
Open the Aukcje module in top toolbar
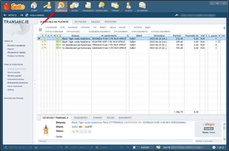(x=47, y=6)
